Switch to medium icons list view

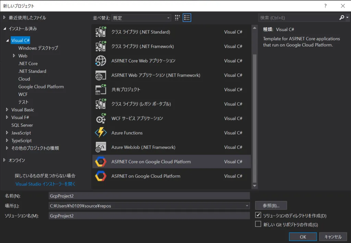(187, 18)
